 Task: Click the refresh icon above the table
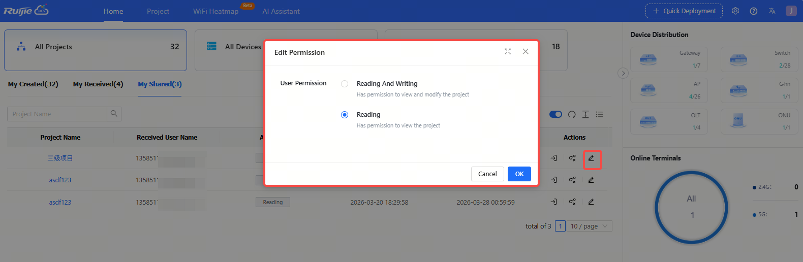572,114
